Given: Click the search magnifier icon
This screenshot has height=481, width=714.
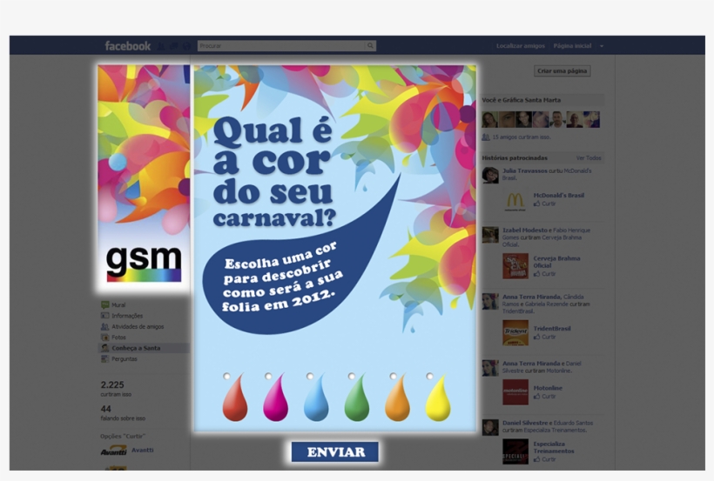Looking at the screenshot, I should click(x=370, y=46).
